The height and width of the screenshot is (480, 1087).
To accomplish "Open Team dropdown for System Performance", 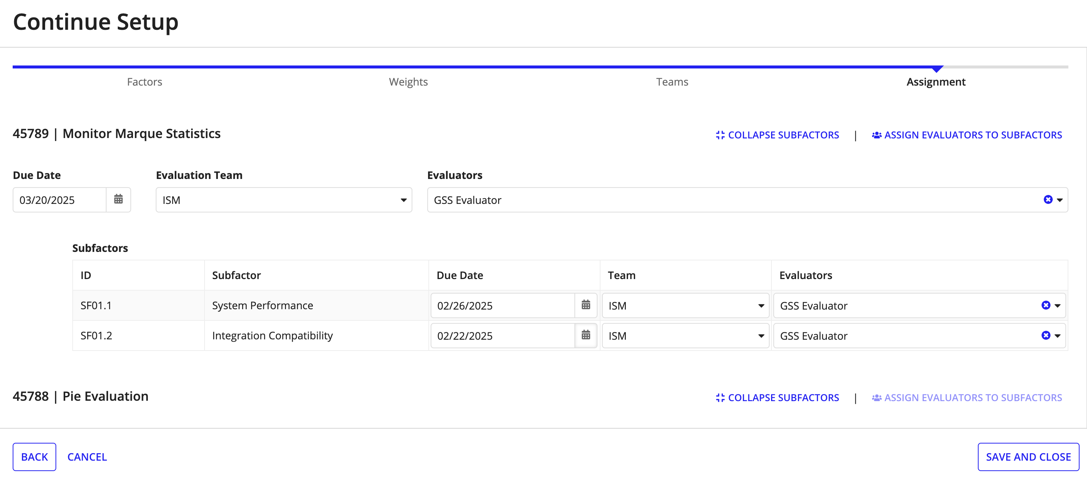I will tap(686, 305).
